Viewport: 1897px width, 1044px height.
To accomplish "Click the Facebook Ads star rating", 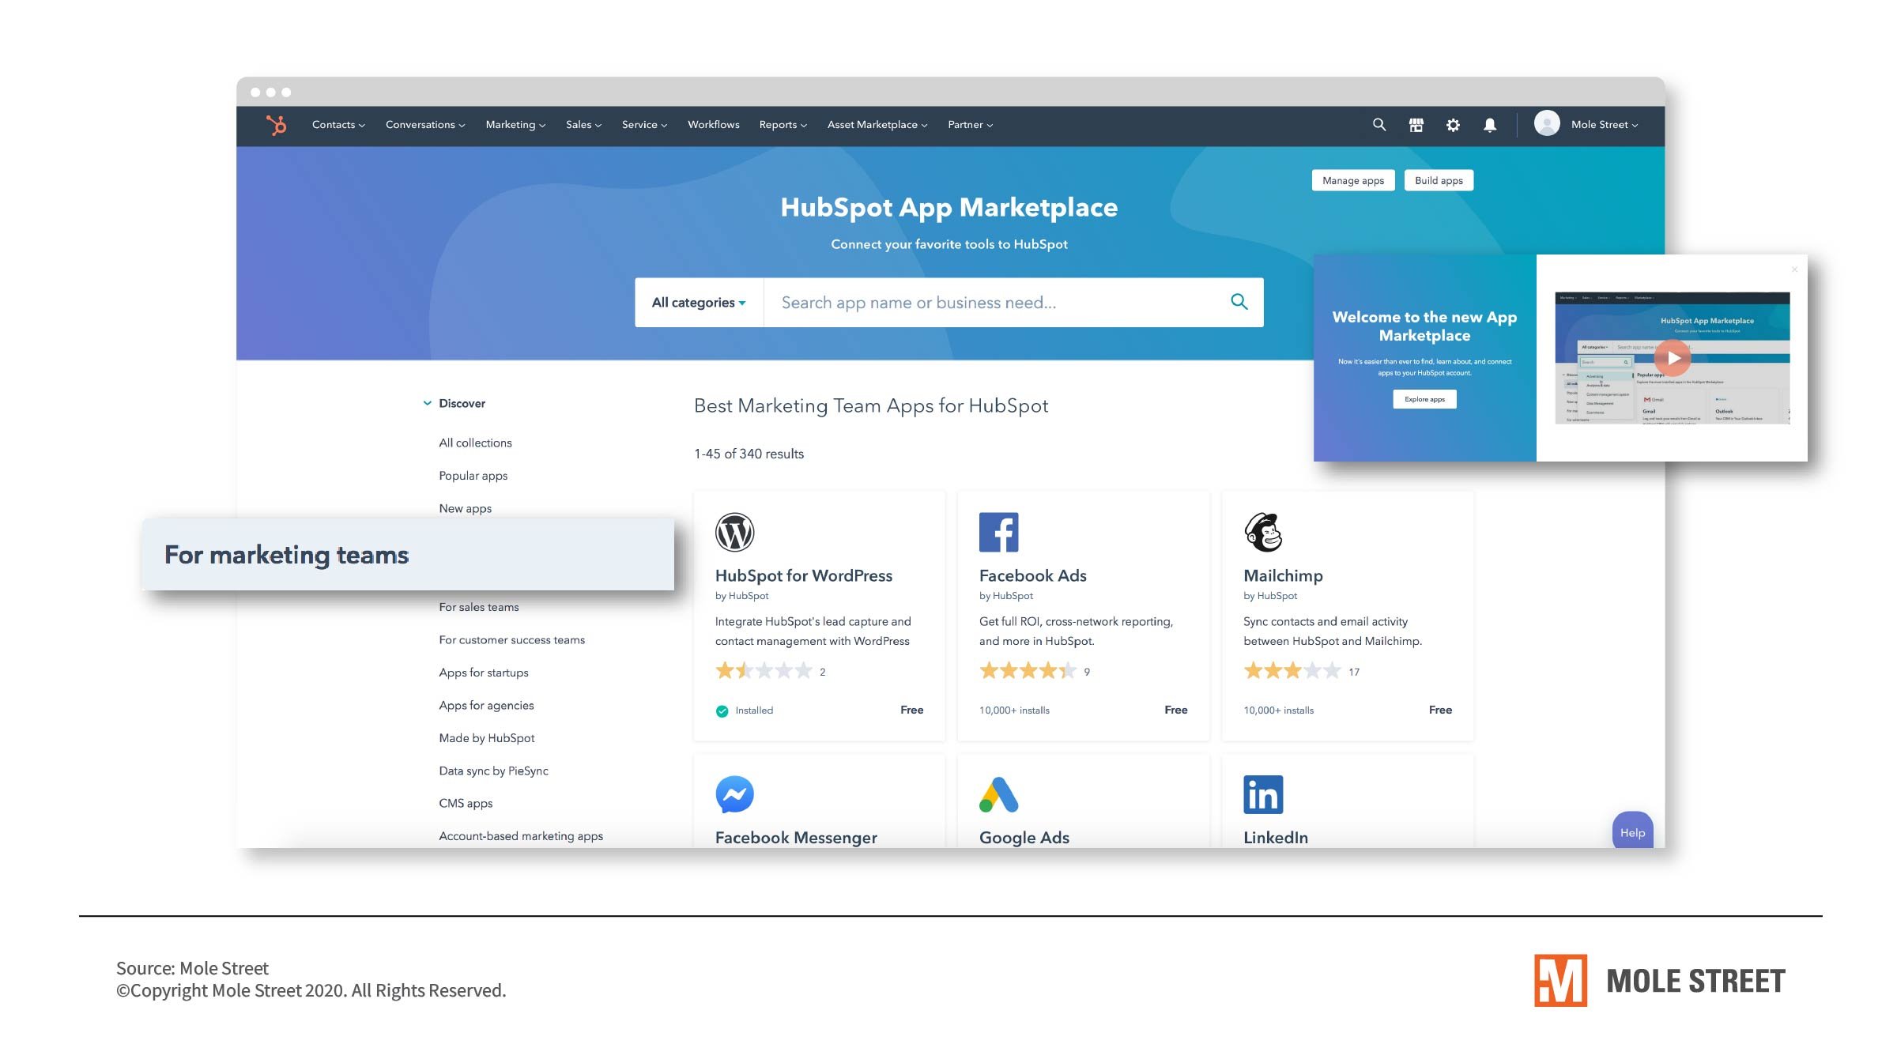I will (x=1028, y=671).
